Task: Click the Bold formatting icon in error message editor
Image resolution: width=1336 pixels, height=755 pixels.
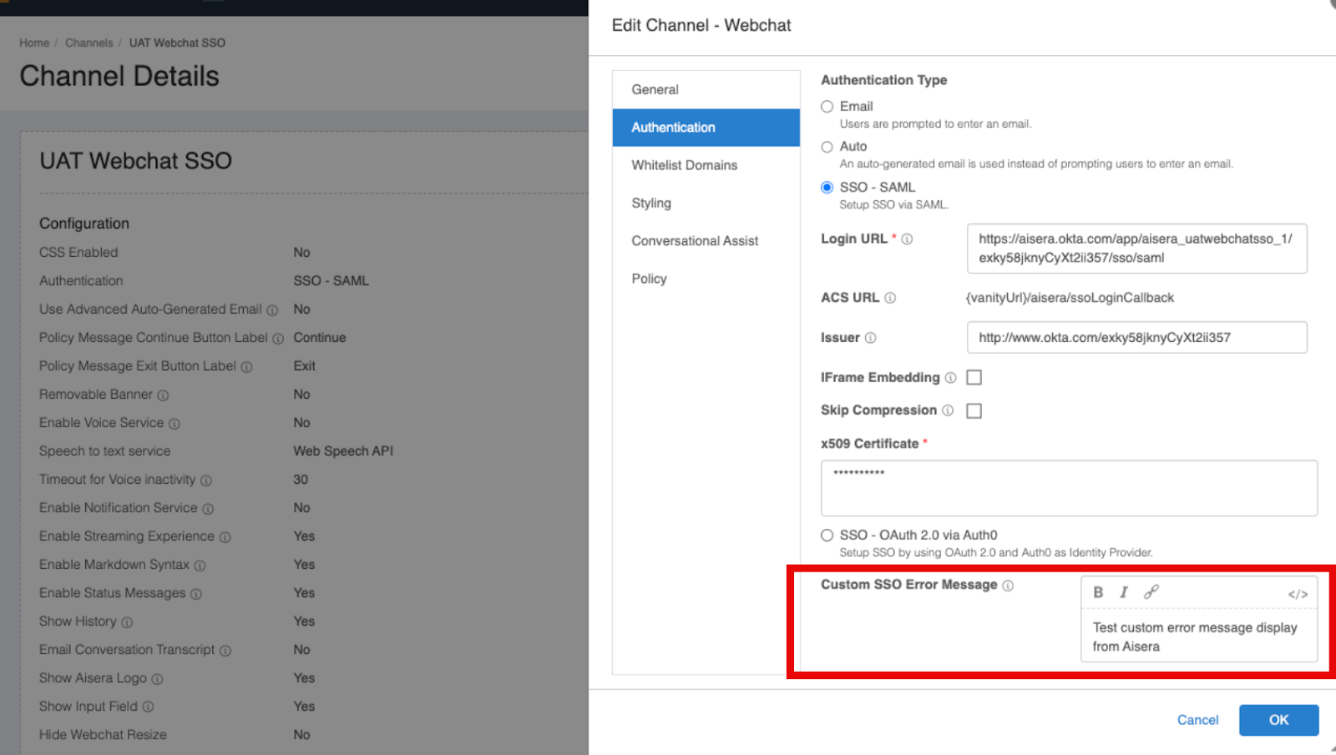Action: (1098, 592)
